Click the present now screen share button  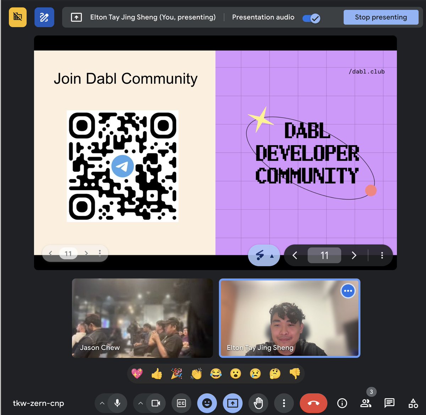(233, 403)
